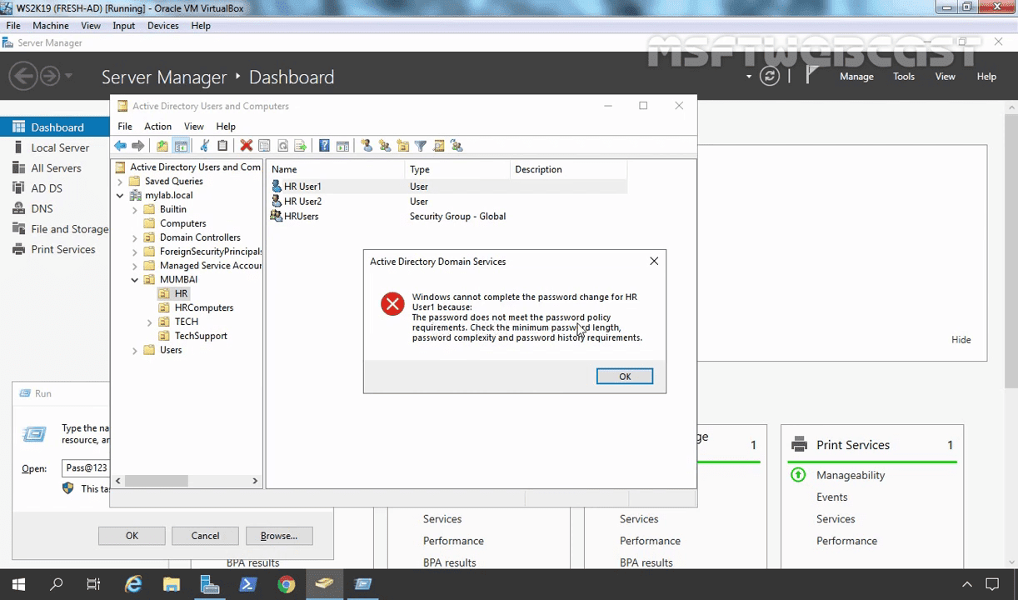The width and height of the screenshot is (1018, 600).
Task: Click the console tree horizontal scrollbar thumb
Action: (157, 481)
